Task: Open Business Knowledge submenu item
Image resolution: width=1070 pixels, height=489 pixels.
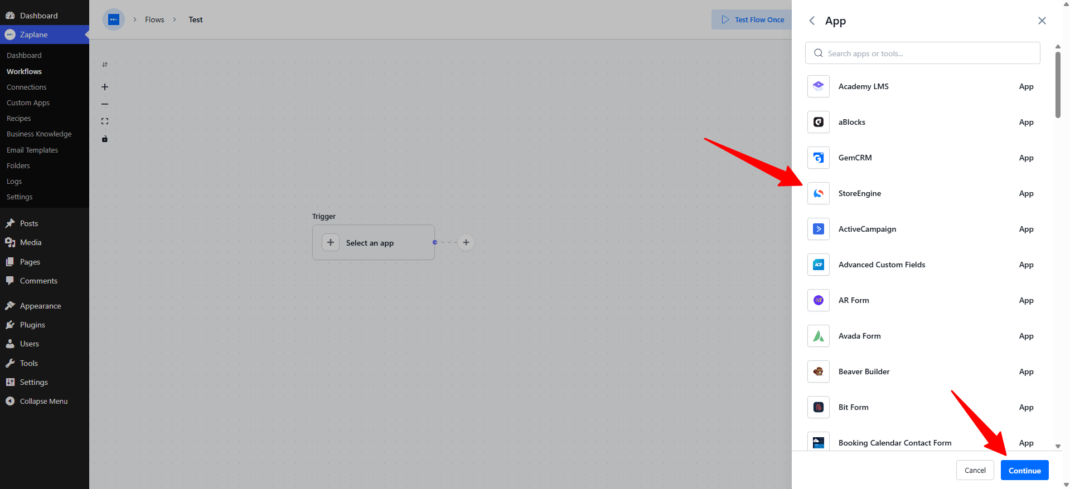Action: [39, 134]
